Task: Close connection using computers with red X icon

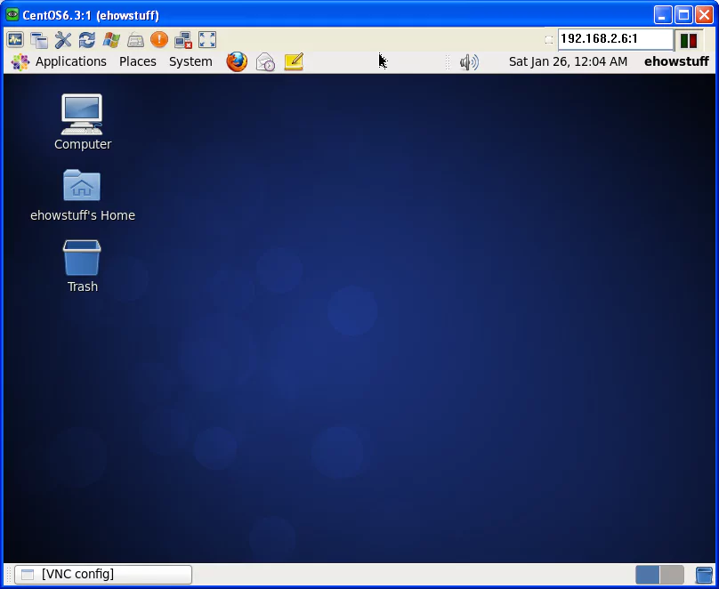Action: pos(183,39)
